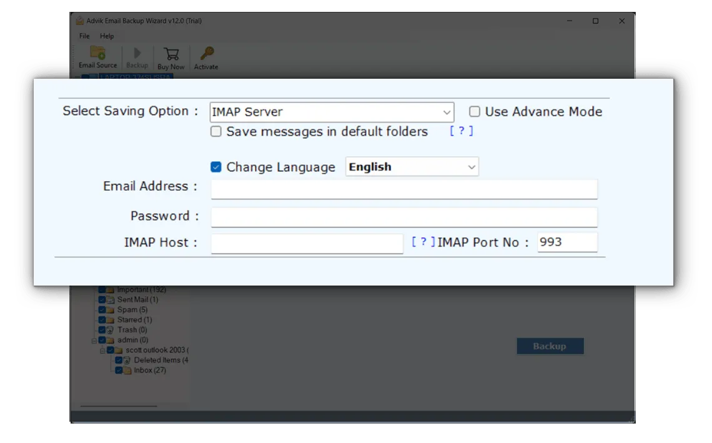Click inside the Email Address input field
This screenshot has height=443, width=712.
404,189
